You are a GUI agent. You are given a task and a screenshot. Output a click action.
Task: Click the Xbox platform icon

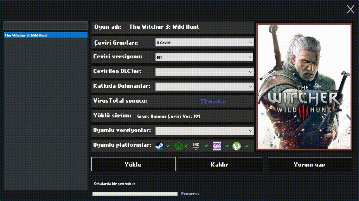pos(179,146)
